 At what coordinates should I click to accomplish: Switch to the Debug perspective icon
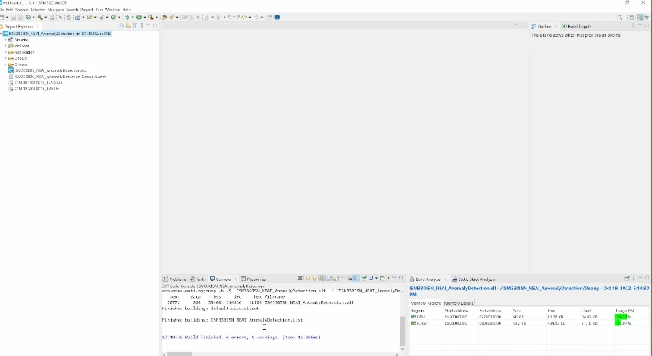[x=647, y=17]
